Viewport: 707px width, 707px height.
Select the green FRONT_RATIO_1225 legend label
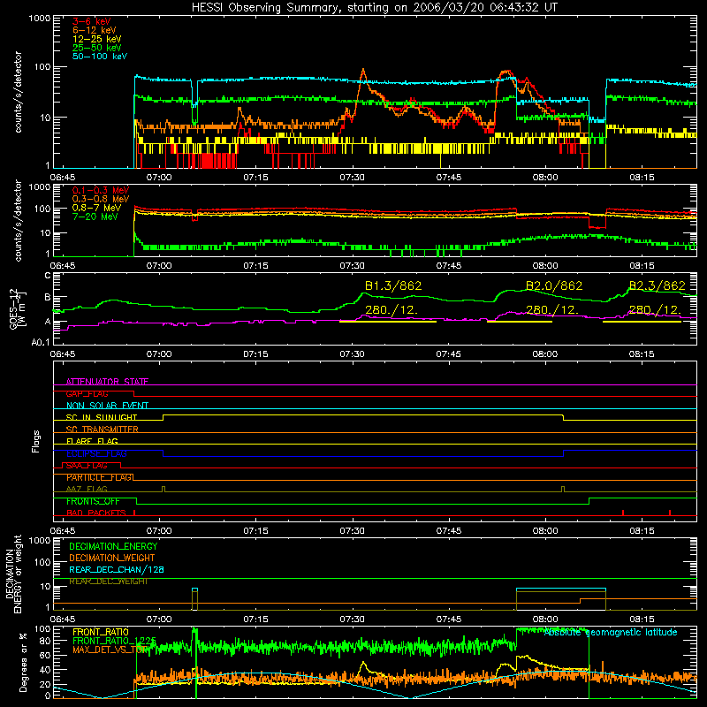tap(115, 641)
